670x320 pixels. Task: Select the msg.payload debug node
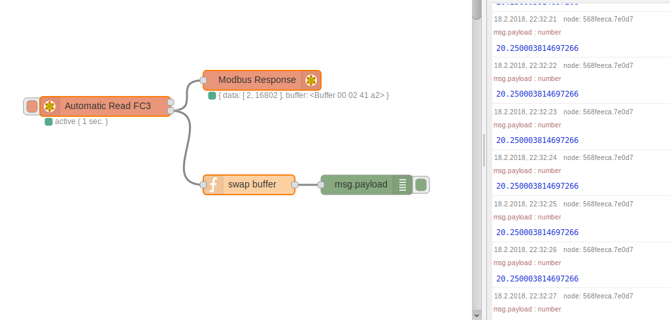click(367, 185)
